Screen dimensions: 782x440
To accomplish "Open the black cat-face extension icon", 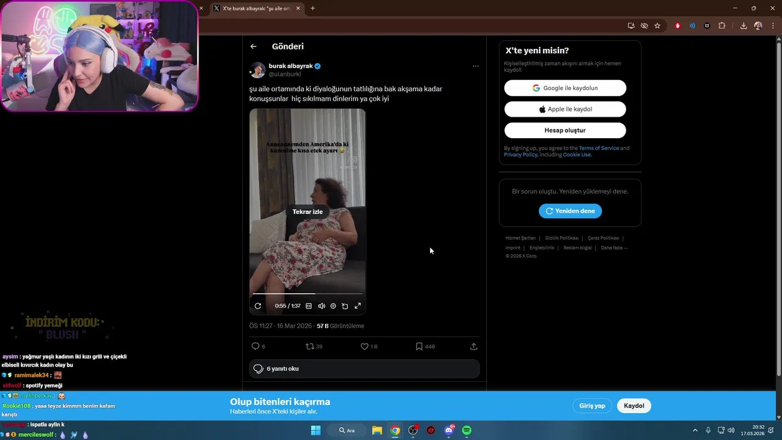I will coord(707,26).
